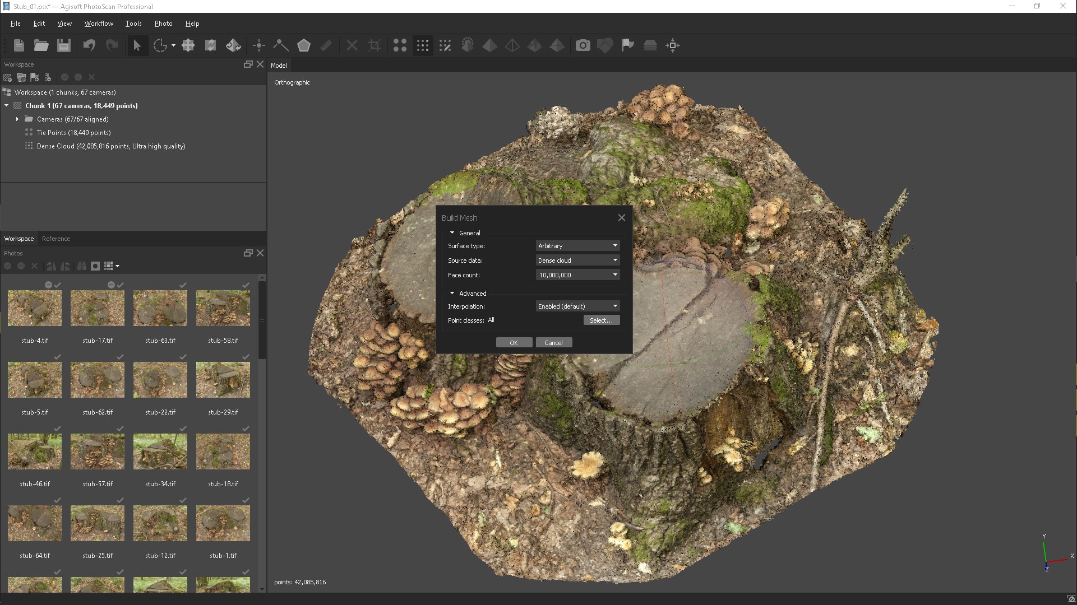1077x605 pixels.
Task: Toggle checkmark on stub-63.tif thumbnail
Action: click(183, 285)
